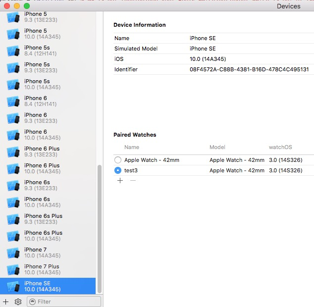Sort paired watches by Model column
314x307 pixels.
217,147
